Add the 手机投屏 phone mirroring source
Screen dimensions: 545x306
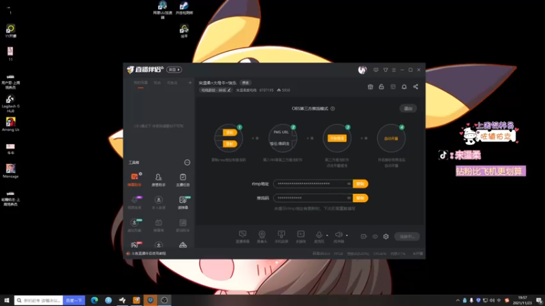pos(281,237)
